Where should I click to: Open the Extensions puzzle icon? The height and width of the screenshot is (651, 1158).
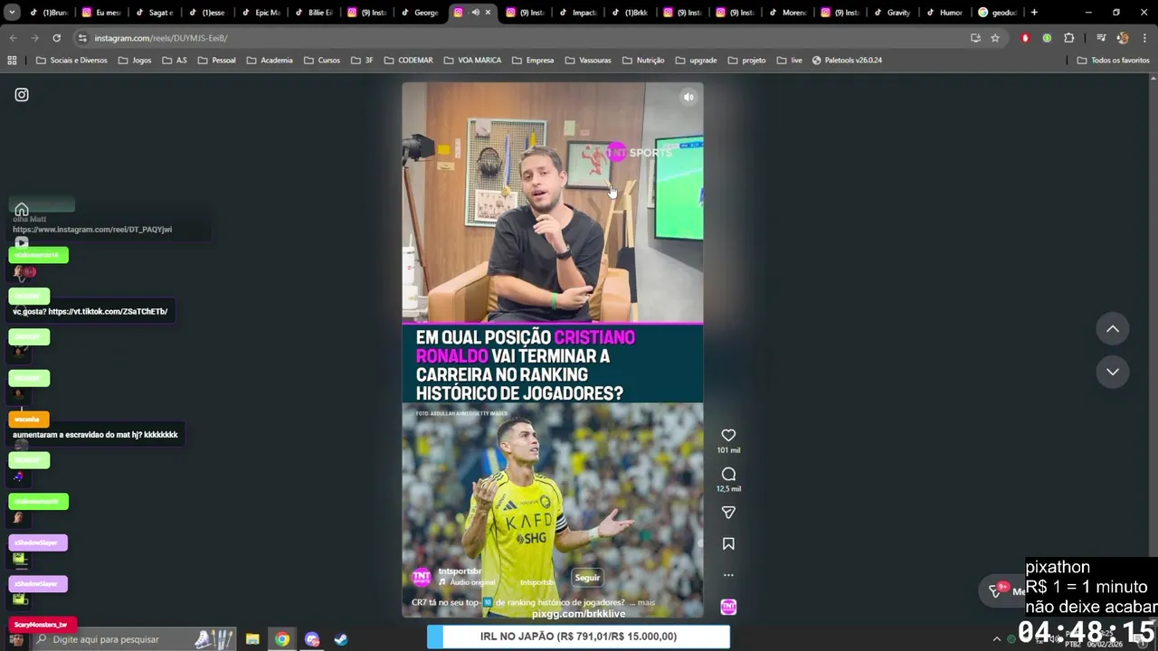(1068, 38)
